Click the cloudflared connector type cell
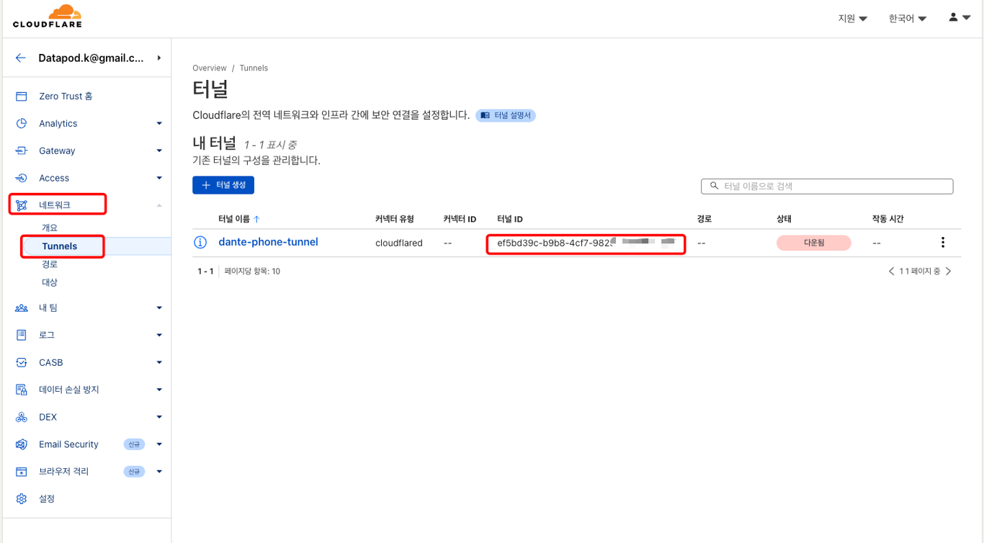This screenshot has width=984, height=543. [x=399, y=243]
